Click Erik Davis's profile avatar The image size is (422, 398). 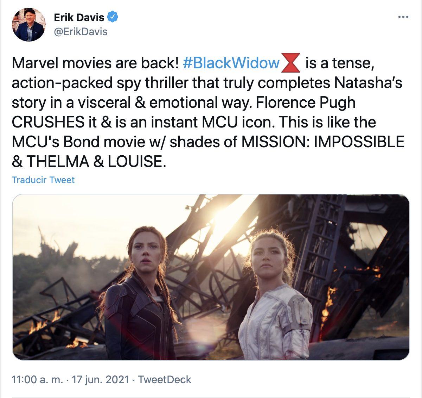coord(28,25)
